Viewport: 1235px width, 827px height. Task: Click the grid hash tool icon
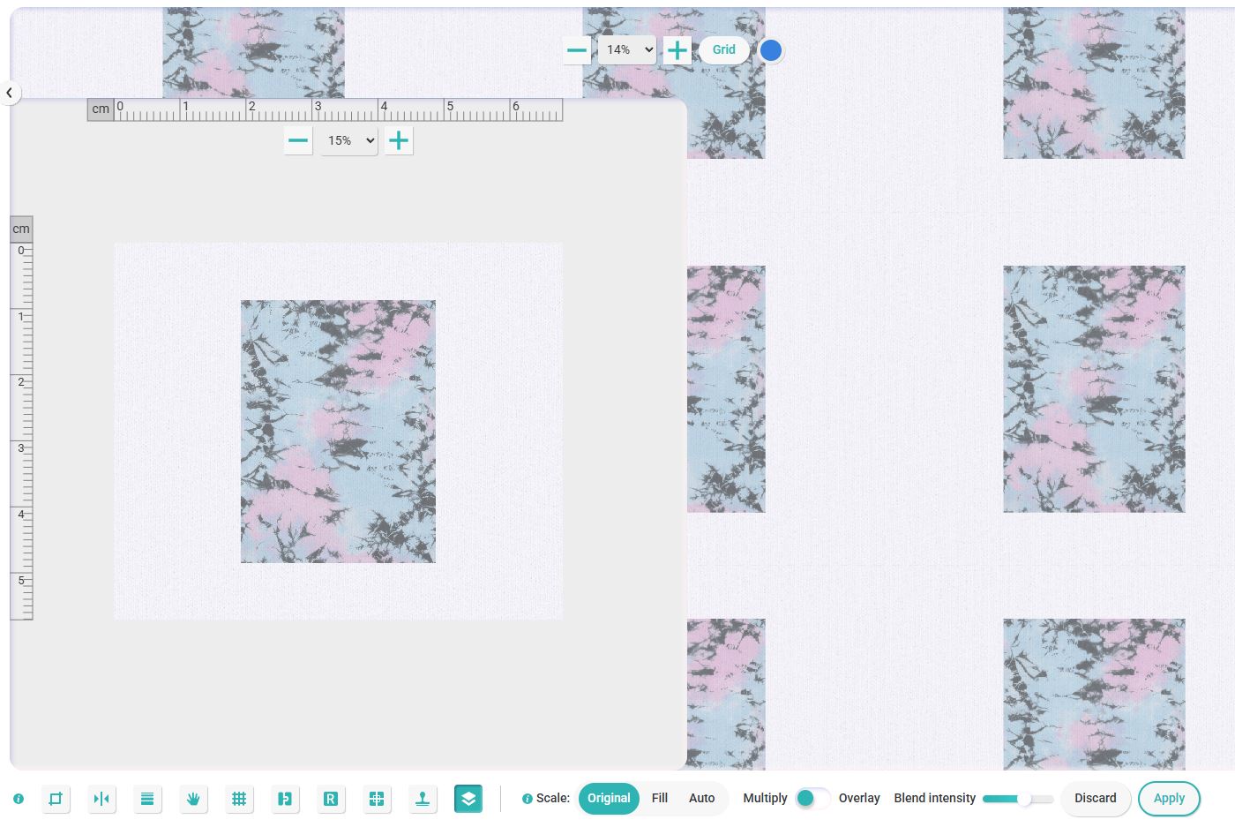click(239, 799)
